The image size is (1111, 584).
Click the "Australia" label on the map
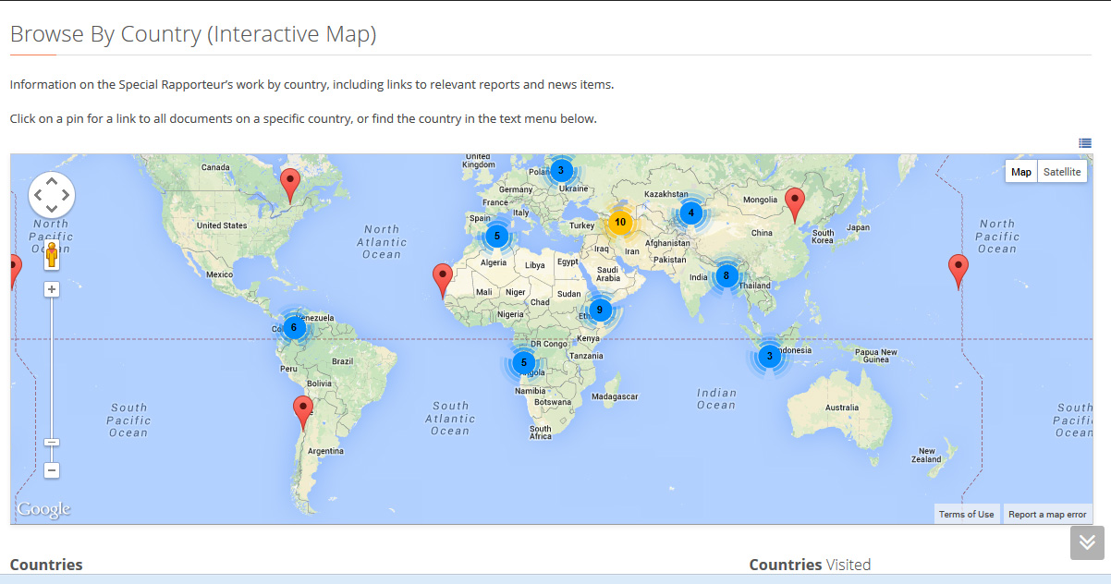842,408
